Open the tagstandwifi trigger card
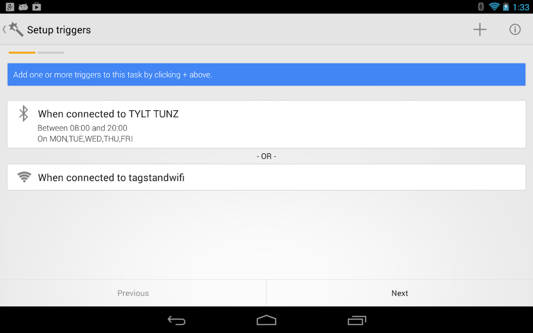Image resolution: width=533 pixels, height=333 pixels. pyautogui.click(x=266, y=177)
